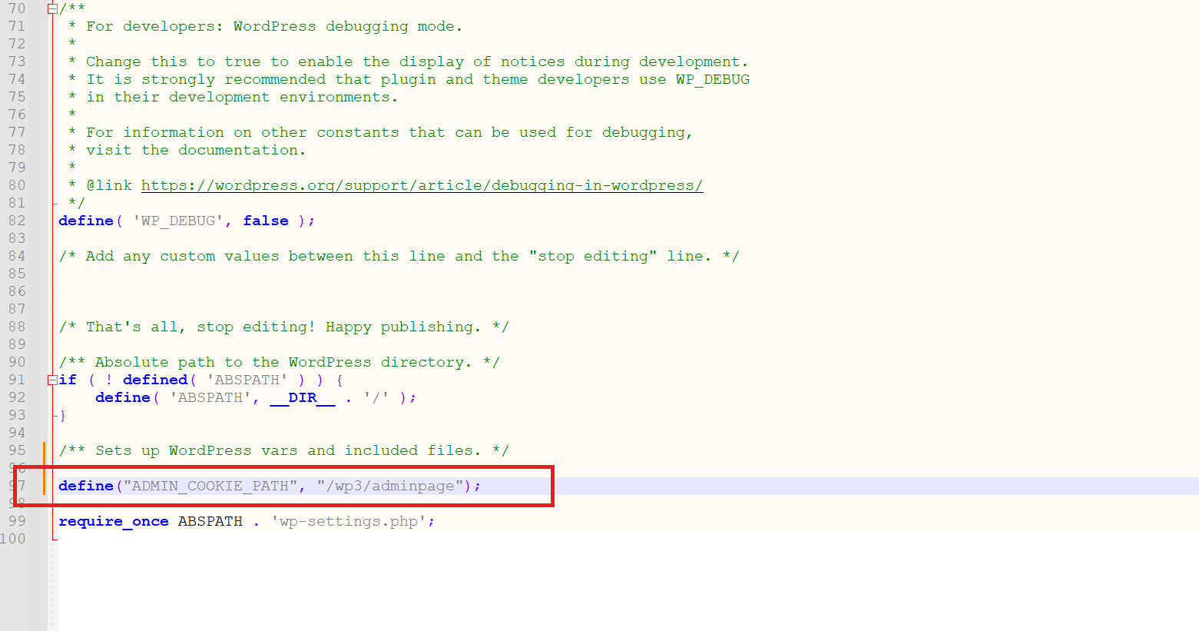The height and width of the screenshot is (631, 1199).
Task: Click the 'Add any custom values' comment line
Action: pyautogui.click(x=399, y=256)
